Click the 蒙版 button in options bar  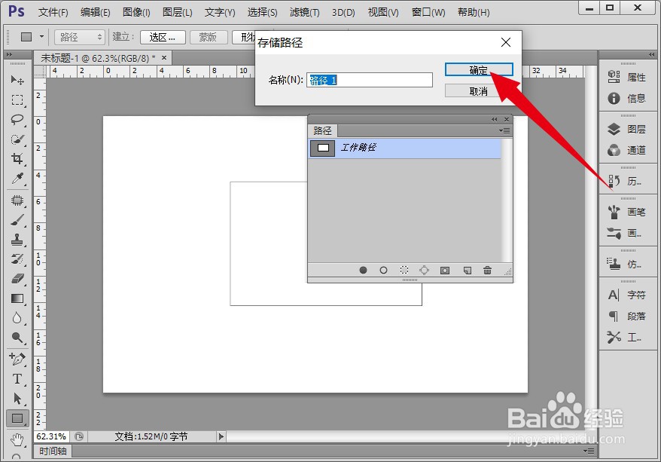click(x=209, y=37)
